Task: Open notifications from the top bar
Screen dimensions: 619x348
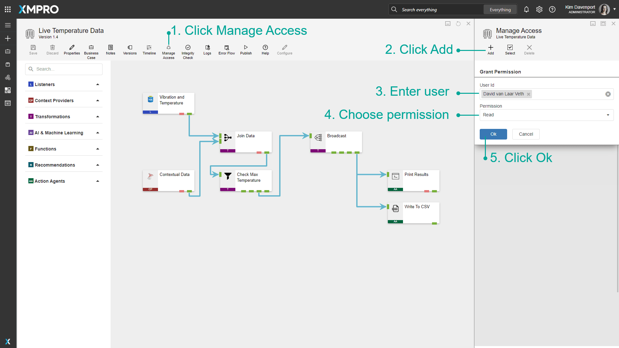Action: [526, 9]
